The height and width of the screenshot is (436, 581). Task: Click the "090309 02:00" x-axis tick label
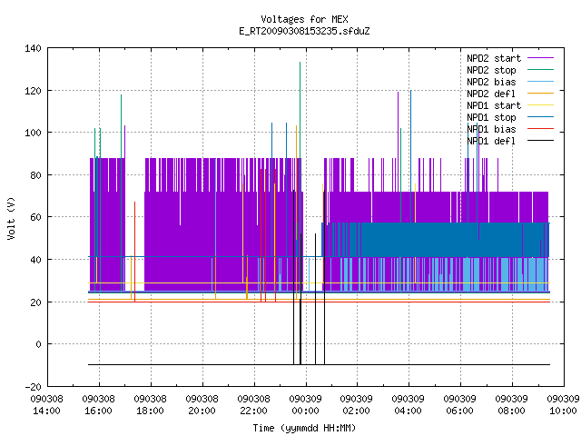coord(357,405)
